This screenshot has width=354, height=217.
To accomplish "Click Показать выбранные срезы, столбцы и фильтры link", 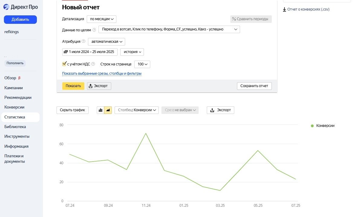I will [x=102, y=74].
